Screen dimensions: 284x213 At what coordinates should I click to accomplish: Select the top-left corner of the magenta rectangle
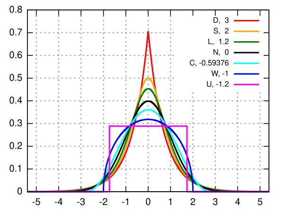[109, 126]
